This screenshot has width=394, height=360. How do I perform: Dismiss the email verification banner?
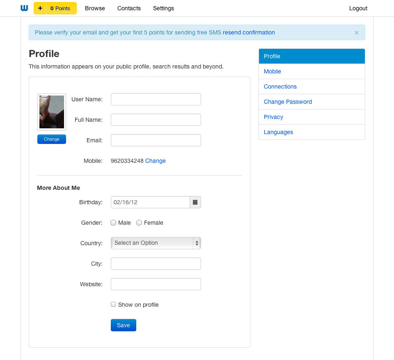click(356, 33)
